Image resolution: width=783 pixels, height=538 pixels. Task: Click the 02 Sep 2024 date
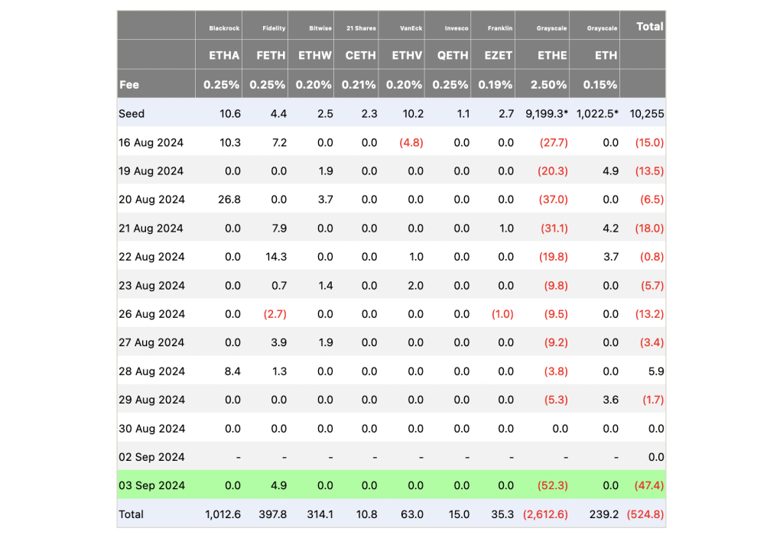152,457
